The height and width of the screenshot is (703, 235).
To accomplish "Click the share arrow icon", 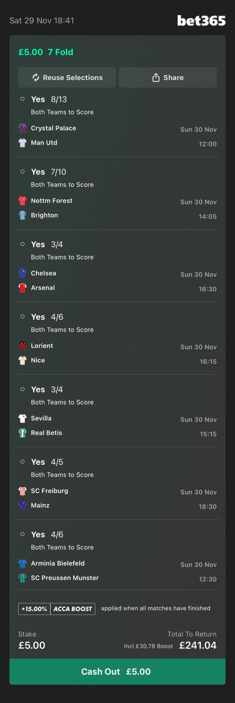I will [x=156, y=77].
